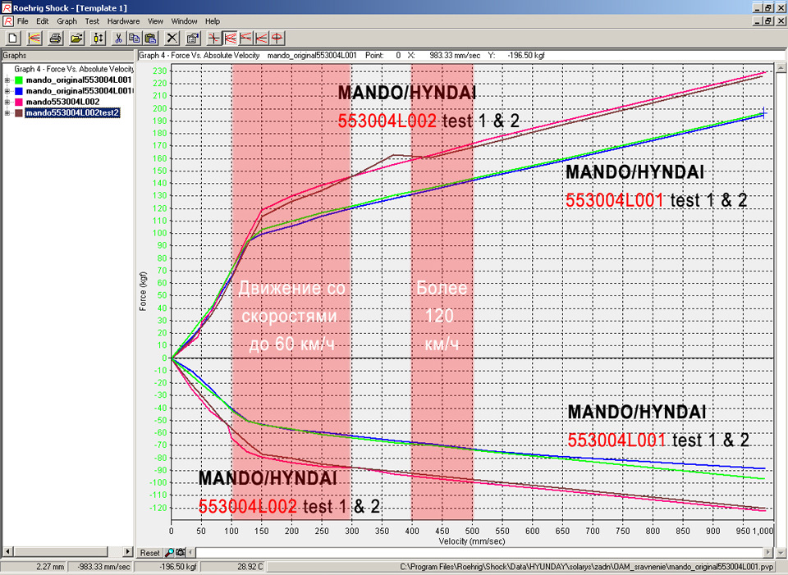Select the active fan-curve graph type icon
The width and height of the screenshot is (788, 575).
pos(230,39)
